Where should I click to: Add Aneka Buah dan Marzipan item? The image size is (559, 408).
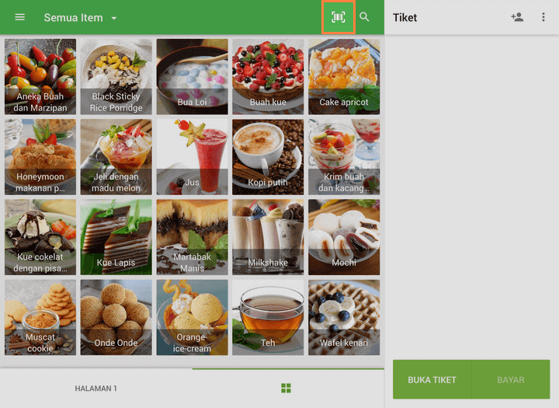click(x=40, y=77)
